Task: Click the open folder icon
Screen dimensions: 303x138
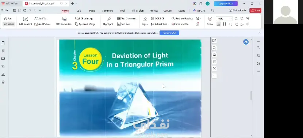Action: pyautogui.click(x=15, y=11)
